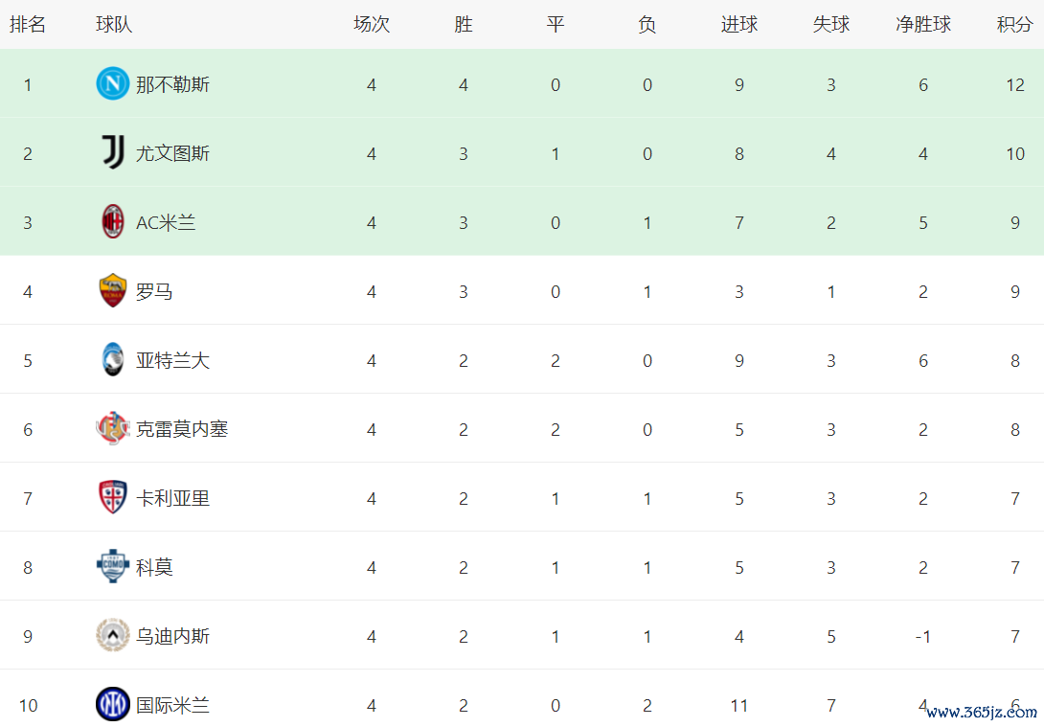Click the Roma club crest

(113, 291)
